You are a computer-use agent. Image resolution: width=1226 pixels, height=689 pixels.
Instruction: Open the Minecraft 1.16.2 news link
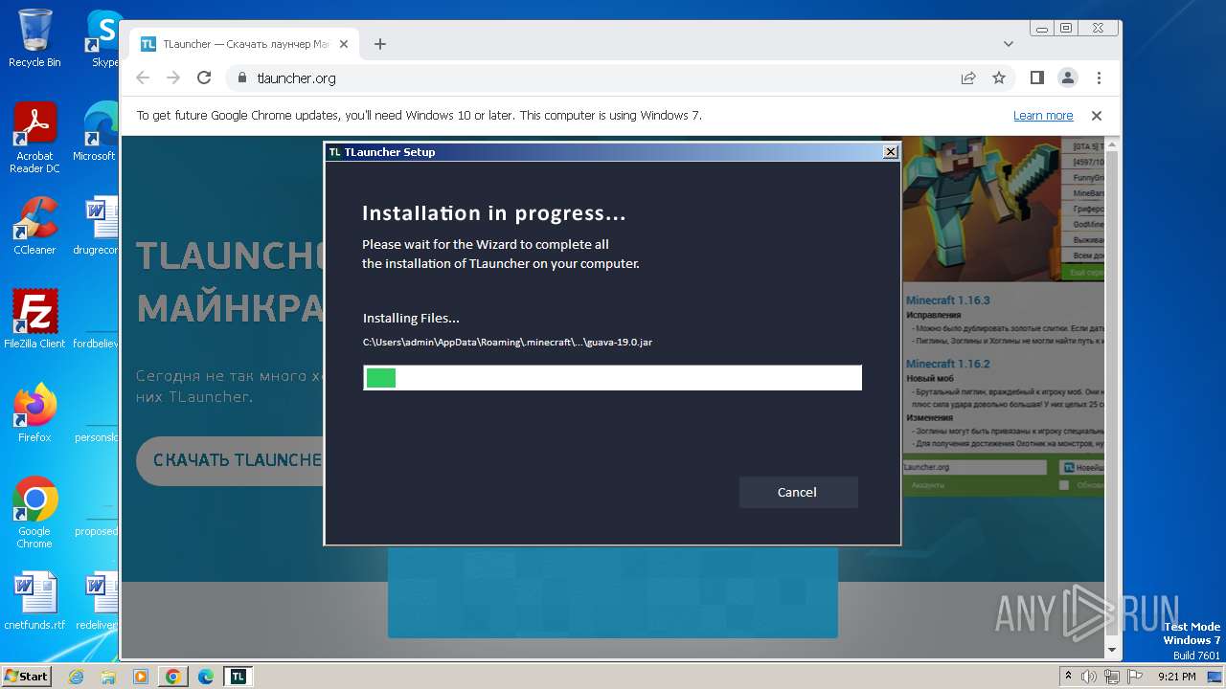[x=948, y=364]
